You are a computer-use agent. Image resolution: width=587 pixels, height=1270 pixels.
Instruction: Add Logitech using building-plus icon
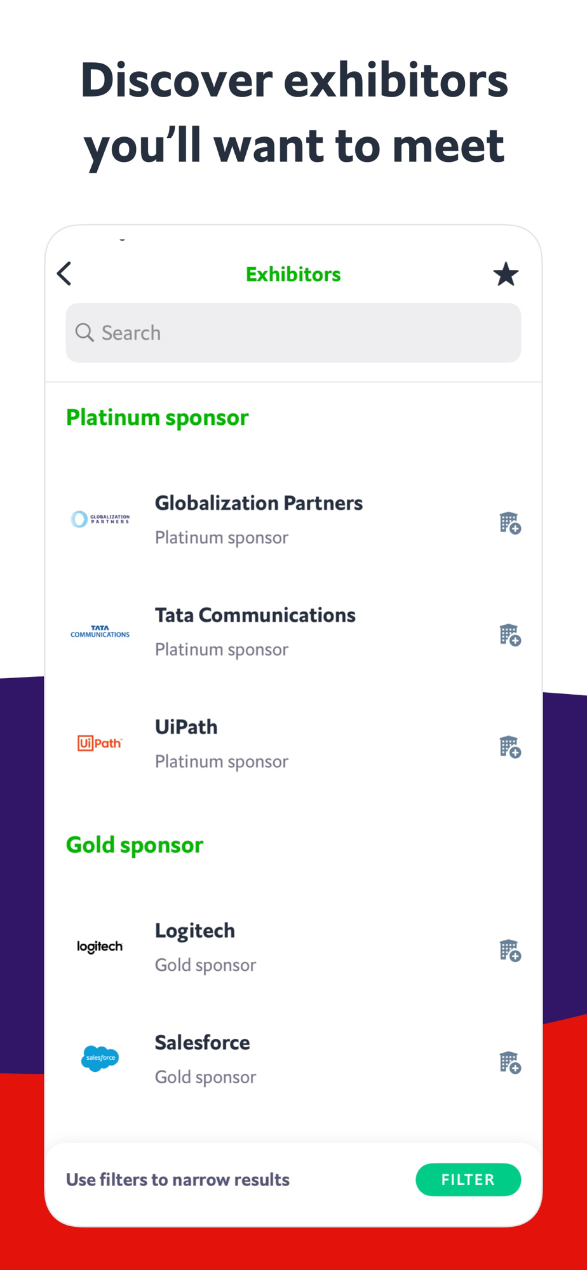point(509,951)
